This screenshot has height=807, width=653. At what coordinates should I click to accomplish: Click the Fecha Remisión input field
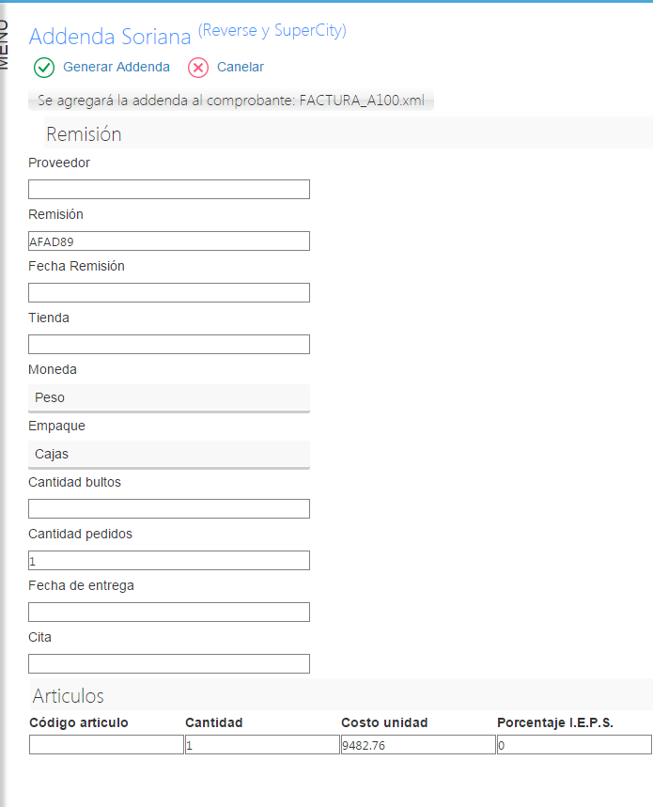pyautogui.click(x=169, y=292)
